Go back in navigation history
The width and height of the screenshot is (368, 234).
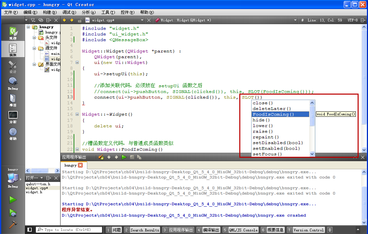point(64,20)
